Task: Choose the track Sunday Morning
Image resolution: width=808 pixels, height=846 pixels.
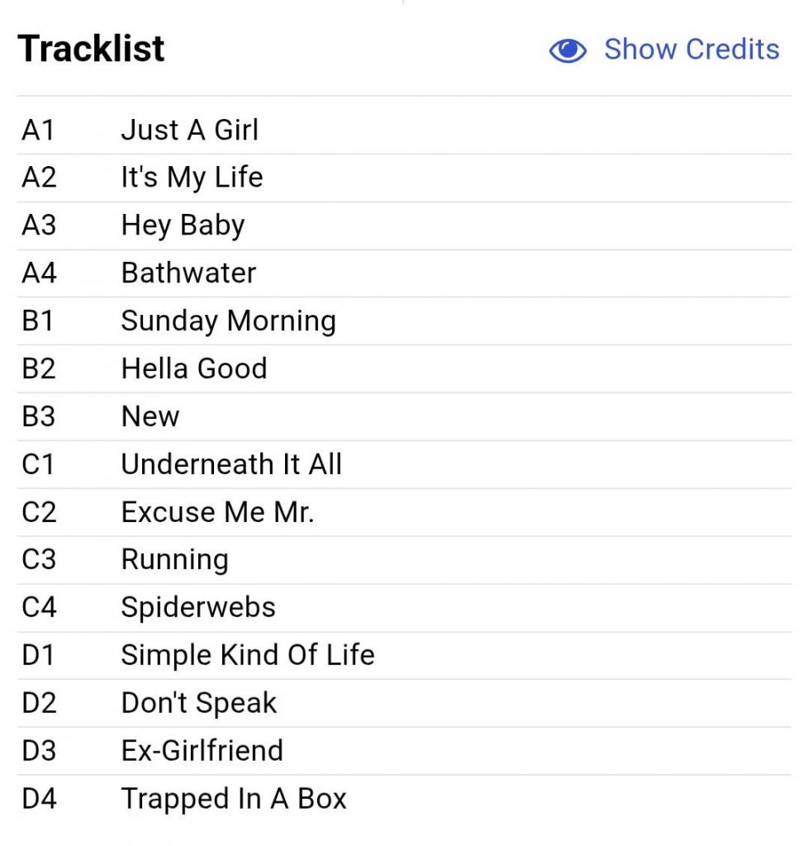Action: (x=228, y=321)
